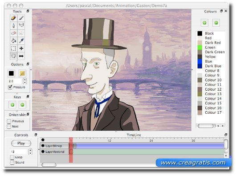236x176 pixels.
Task: Undock the TimeLine panel
Action: click(226, 135)
